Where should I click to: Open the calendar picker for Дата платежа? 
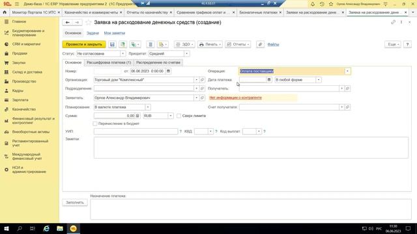[269, 79]
